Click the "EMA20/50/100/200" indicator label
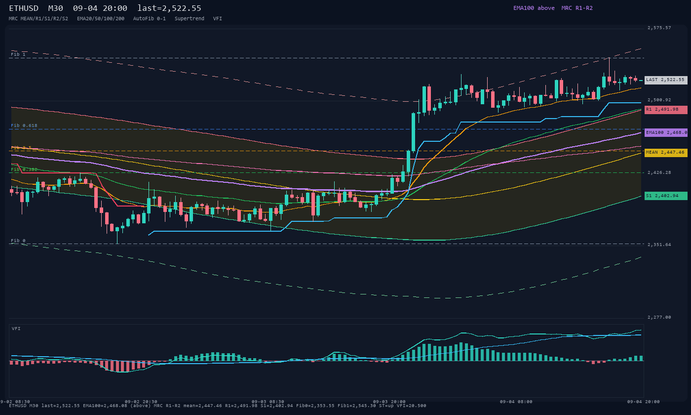691x415 pixels. tap(101, 19)
